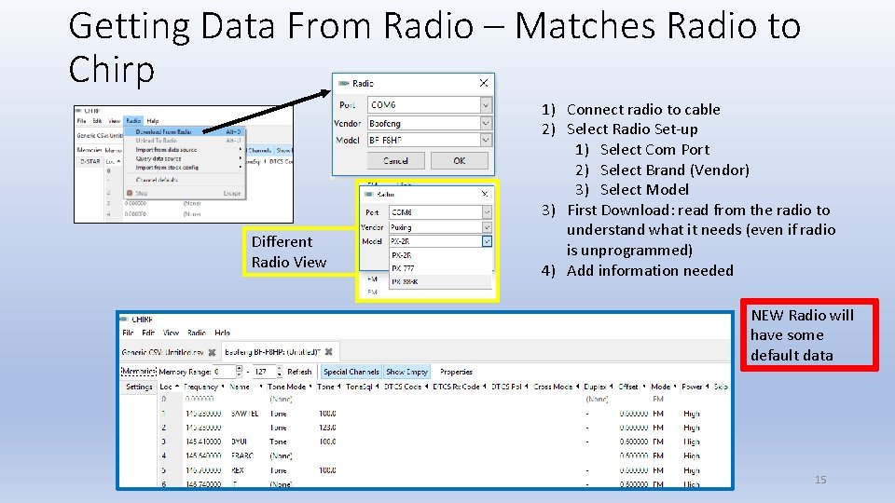The width and height of the screenshot is (895, 503).
Task: Open Query data source submenu
Action: coord(185,158)
